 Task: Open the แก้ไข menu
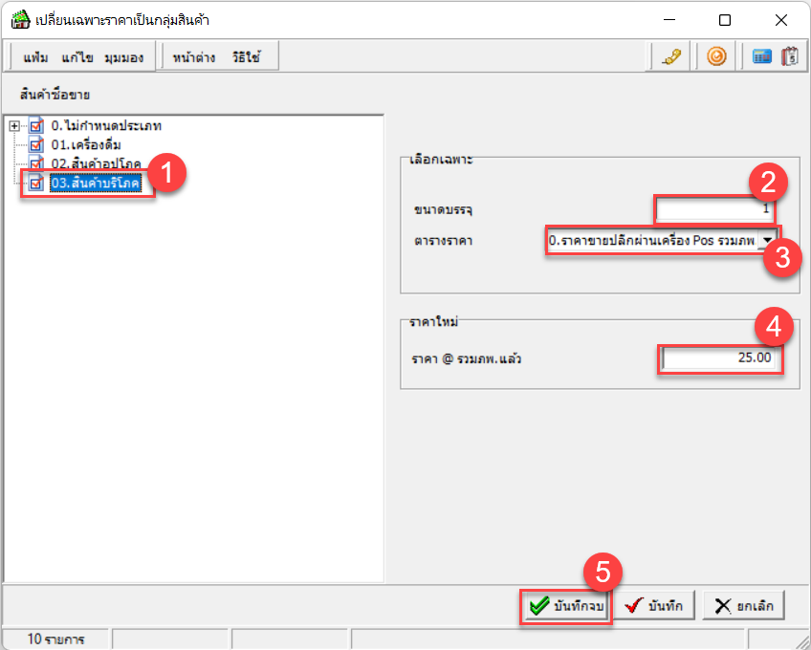click(x=77, y=57)
